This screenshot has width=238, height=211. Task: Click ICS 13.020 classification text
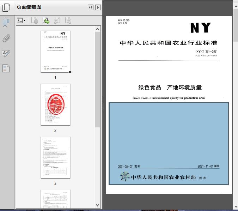pos(124,20)
